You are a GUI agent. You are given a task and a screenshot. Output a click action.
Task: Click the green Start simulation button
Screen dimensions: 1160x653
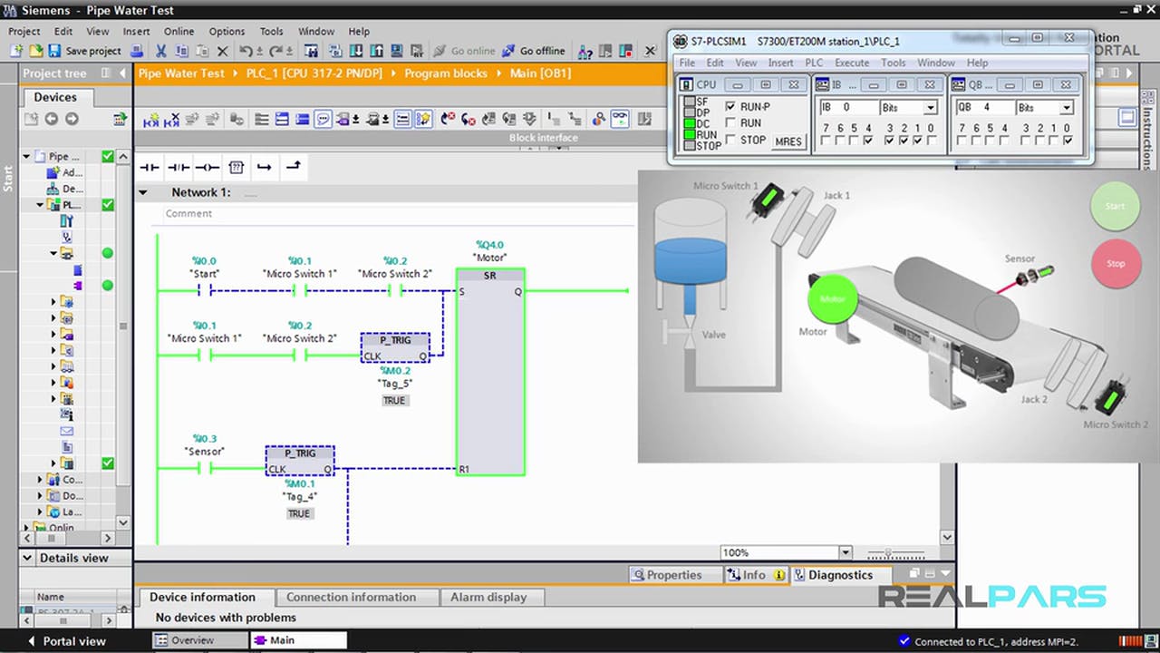(1115, 206)
